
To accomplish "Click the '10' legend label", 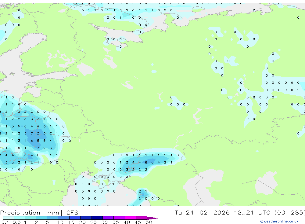I will click(x=60, y=222).
